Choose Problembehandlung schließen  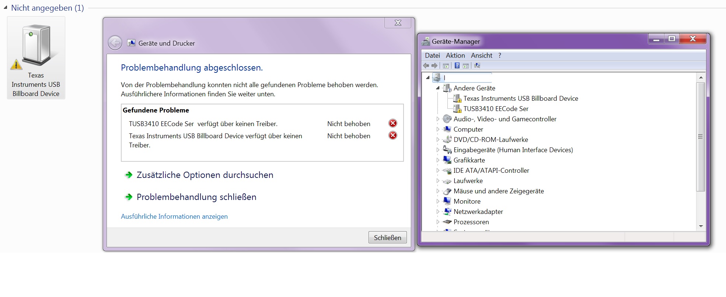[x=196, y=197]
